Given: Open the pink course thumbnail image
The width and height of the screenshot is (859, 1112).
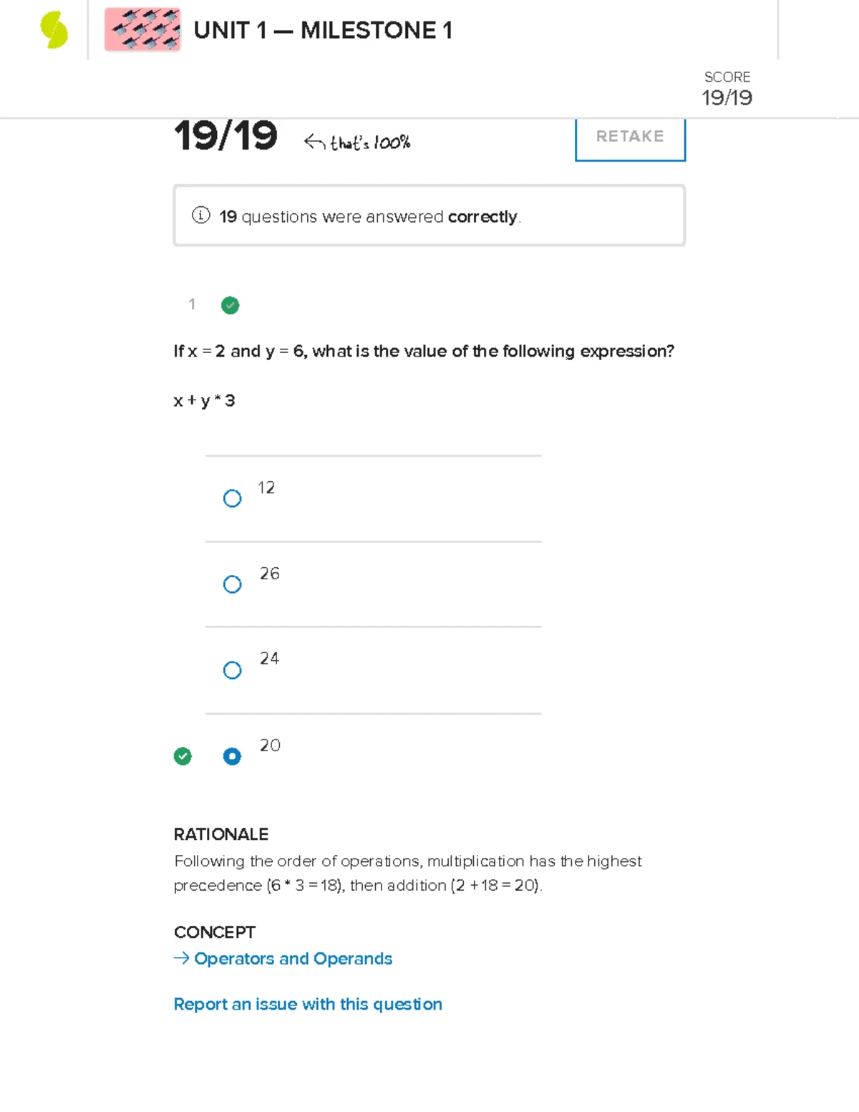Looking at the screenshot, I should (142, 30).
